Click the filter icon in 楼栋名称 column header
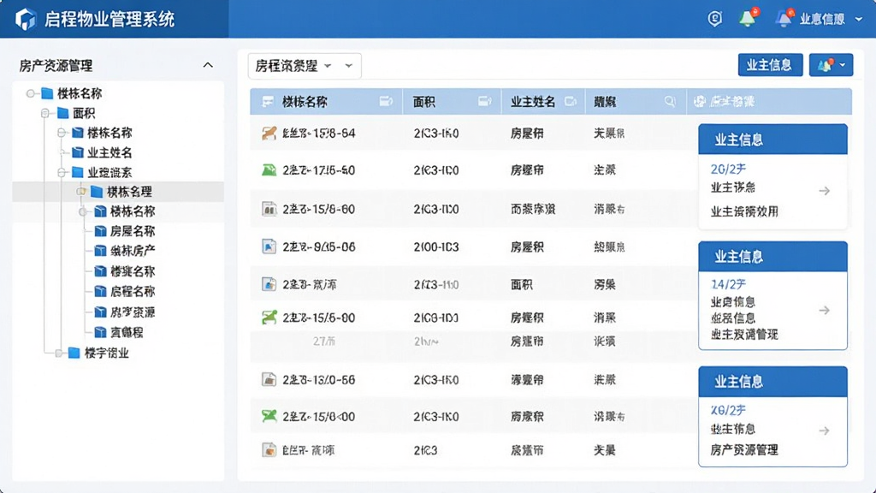876x493 pixels. coord(386,101)
